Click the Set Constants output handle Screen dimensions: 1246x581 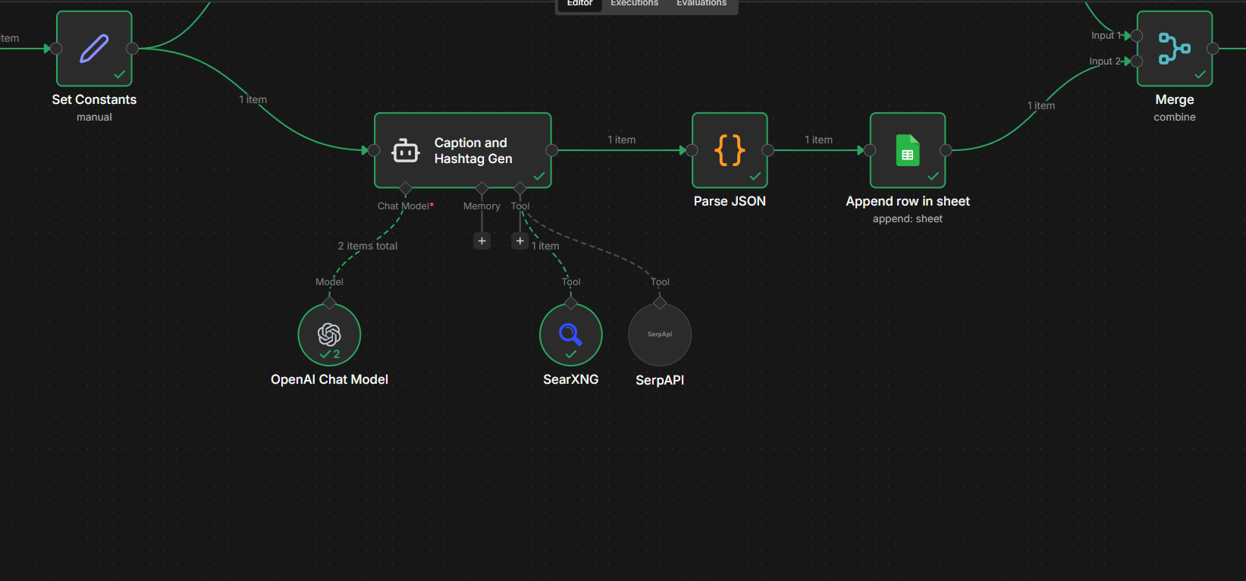[132, 49]
